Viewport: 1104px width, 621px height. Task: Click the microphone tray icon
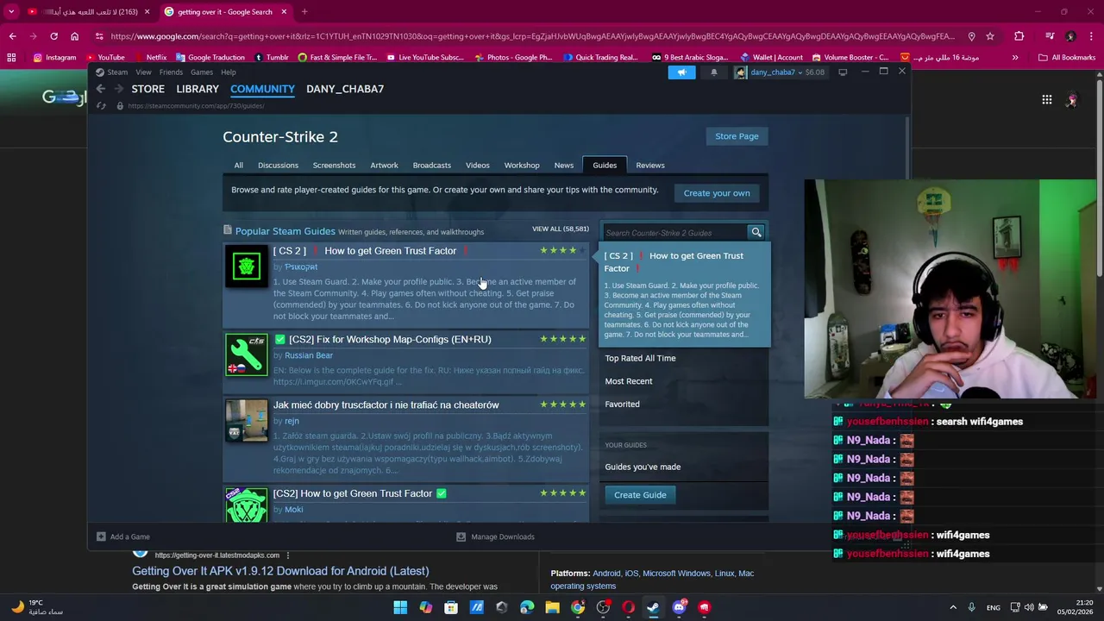coord(971,607)
